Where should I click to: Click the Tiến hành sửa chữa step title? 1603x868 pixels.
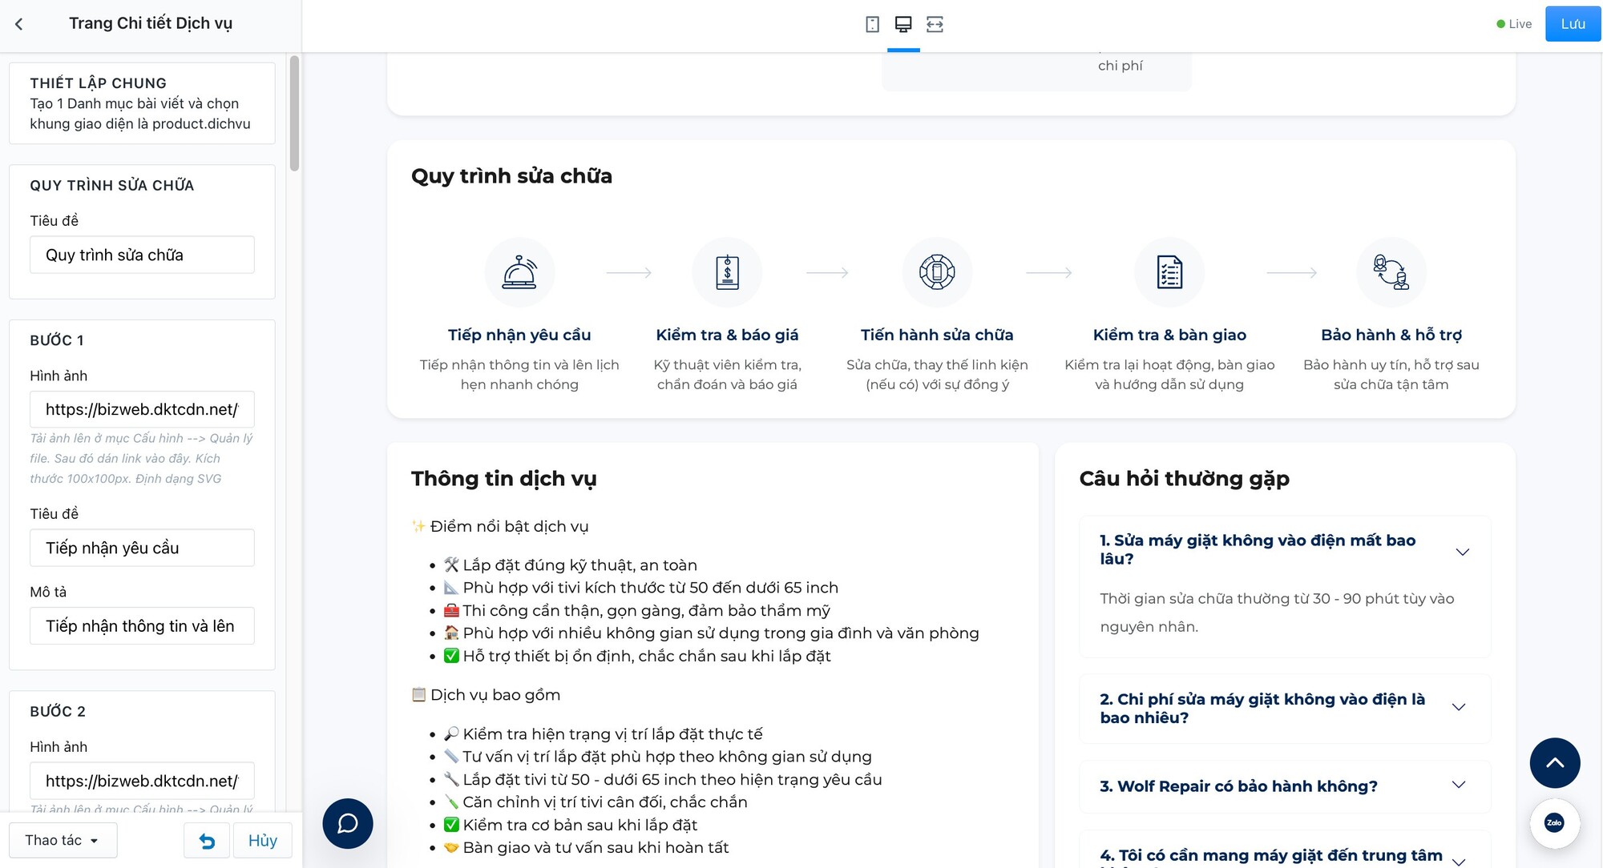tap(937, 335)
